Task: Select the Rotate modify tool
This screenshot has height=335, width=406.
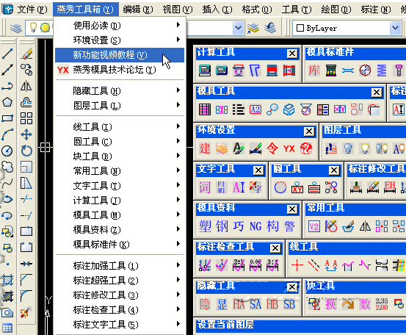Action: (x=26, y=151)
